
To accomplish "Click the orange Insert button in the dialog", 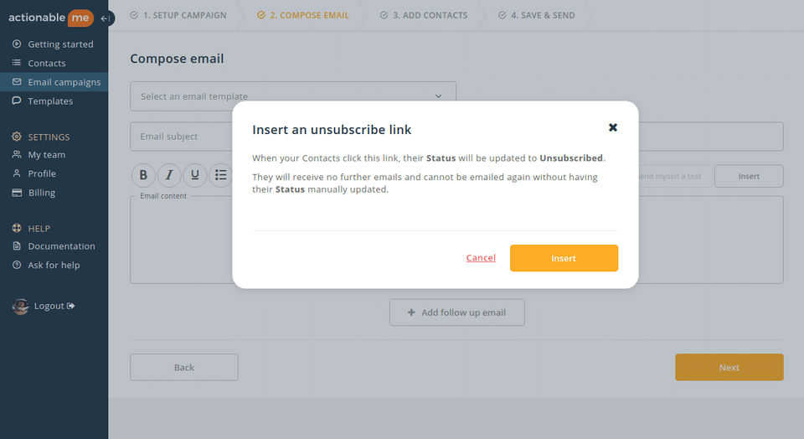I will pos(564,258).
